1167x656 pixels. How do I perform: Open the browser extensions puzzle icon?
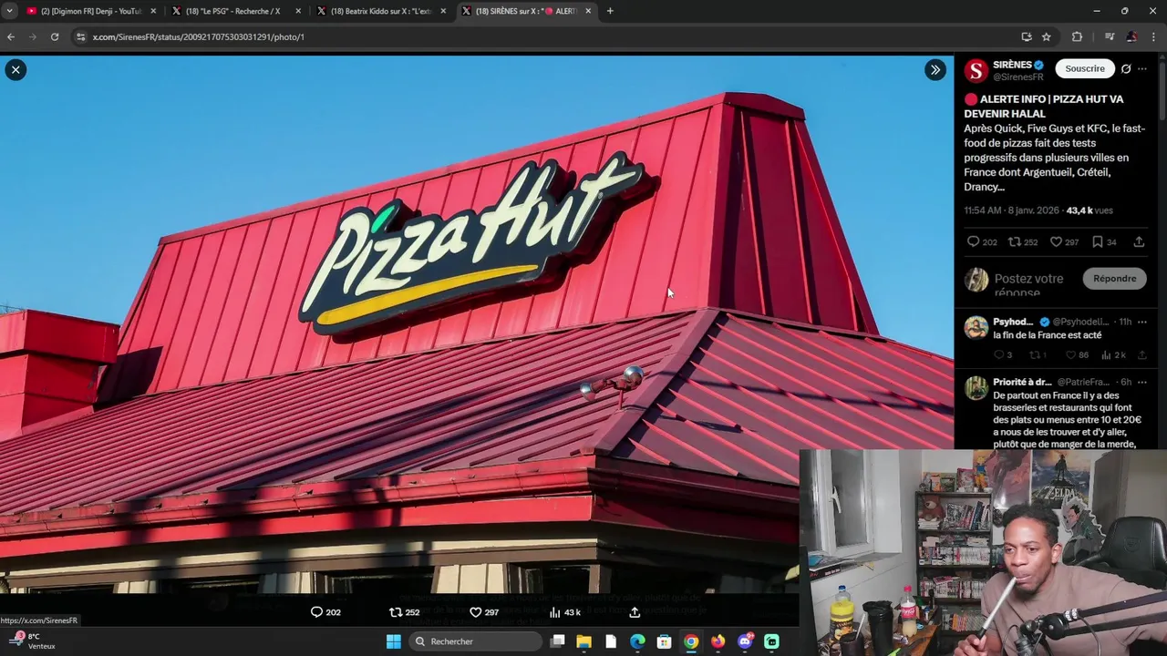point(1077,36)
